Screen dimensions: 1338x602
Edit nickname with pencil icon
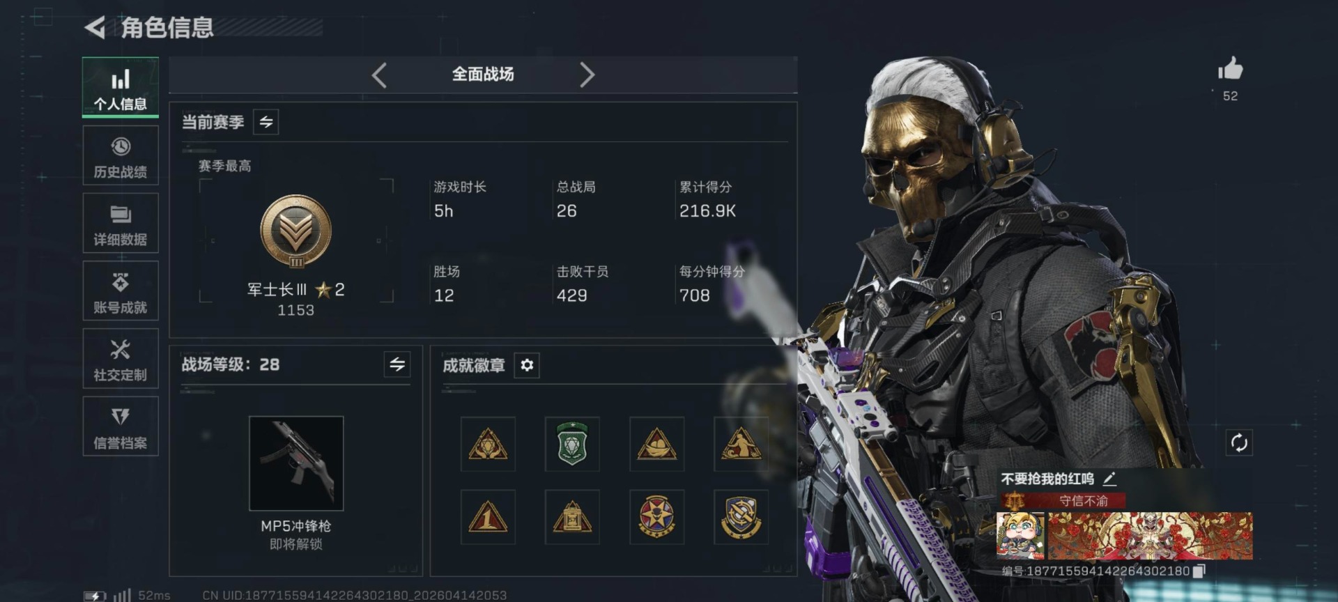pos(1109,479)
